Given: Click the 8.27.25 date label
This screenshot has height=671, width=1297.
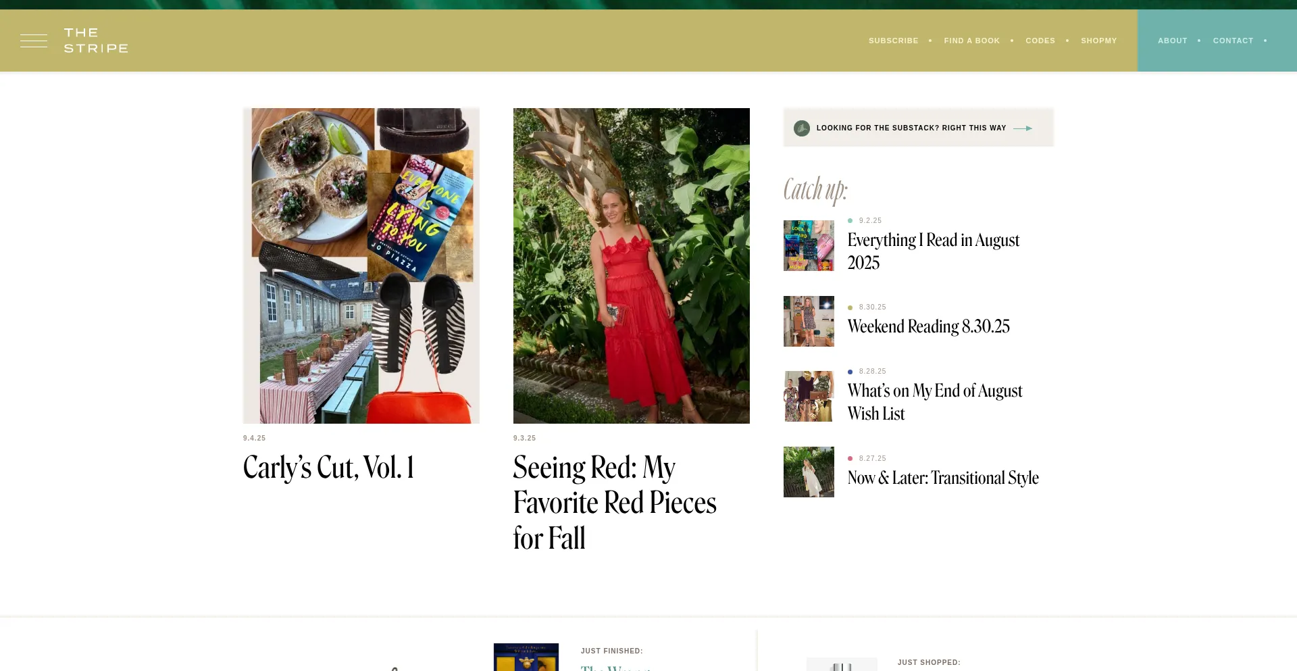Looking at the screenshot, I should pyautogui.click(x=872, y=459).
